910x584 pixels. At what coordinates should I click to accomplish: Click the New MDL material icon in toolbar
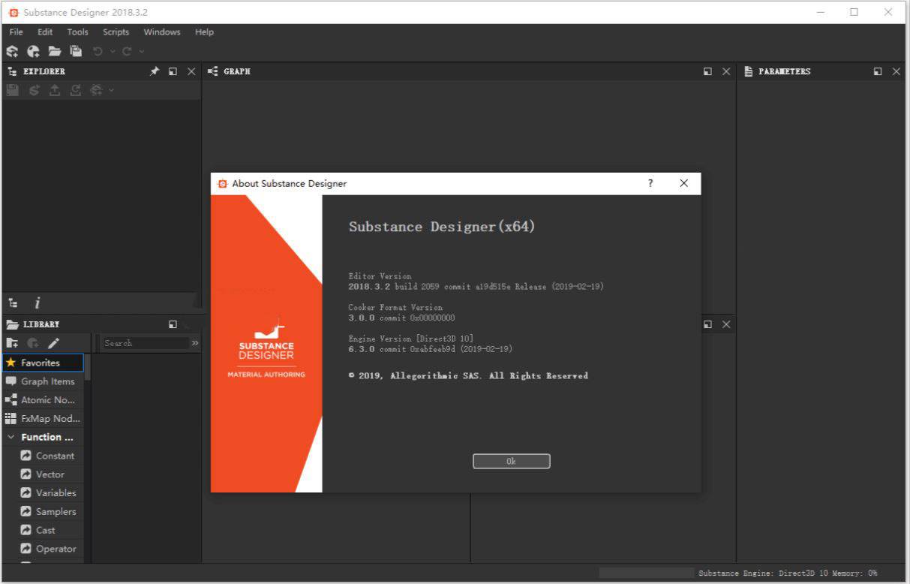pos(33,51)
